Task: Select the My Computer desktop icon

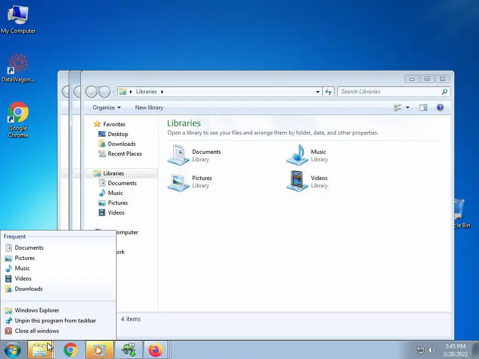Action: point(18,19)
